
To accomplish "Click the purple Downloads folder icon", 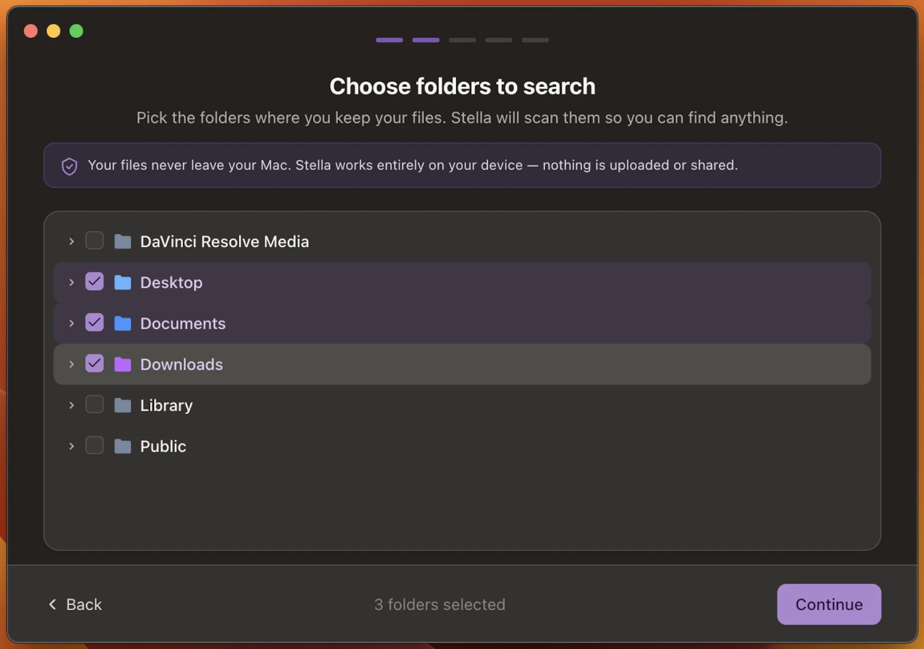I will click(x=122, y=364).
